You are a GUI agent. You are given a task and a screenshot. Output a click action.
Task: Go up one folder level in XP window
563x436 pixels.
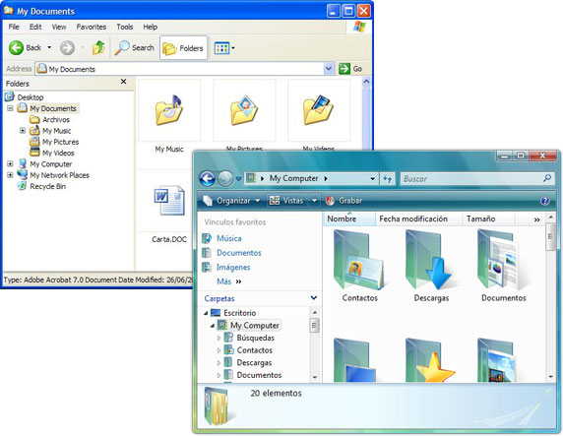[98, 48]
